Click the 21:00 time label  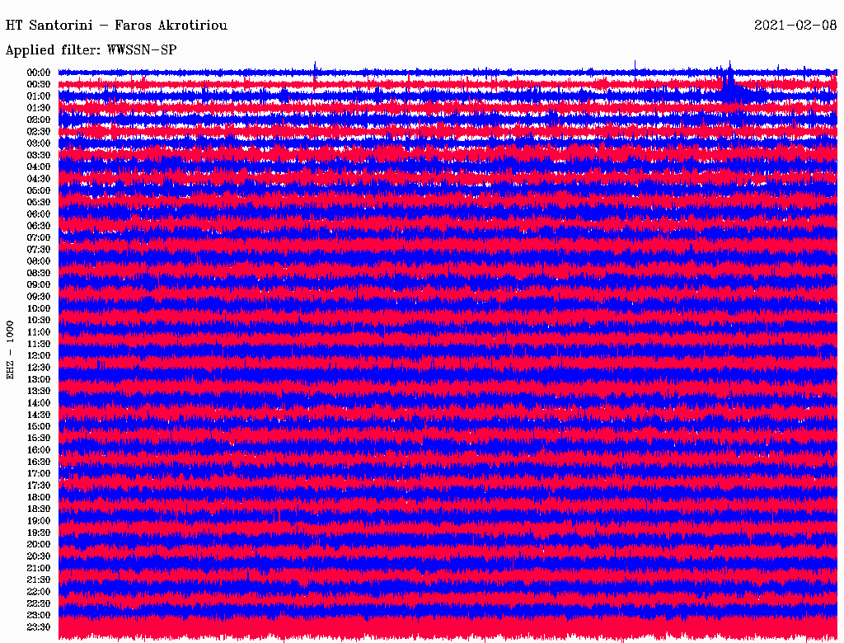(39, 568)
